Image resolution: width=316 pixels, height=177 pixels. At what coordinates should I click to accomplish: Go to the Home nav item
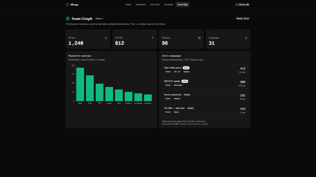[128, 4]
